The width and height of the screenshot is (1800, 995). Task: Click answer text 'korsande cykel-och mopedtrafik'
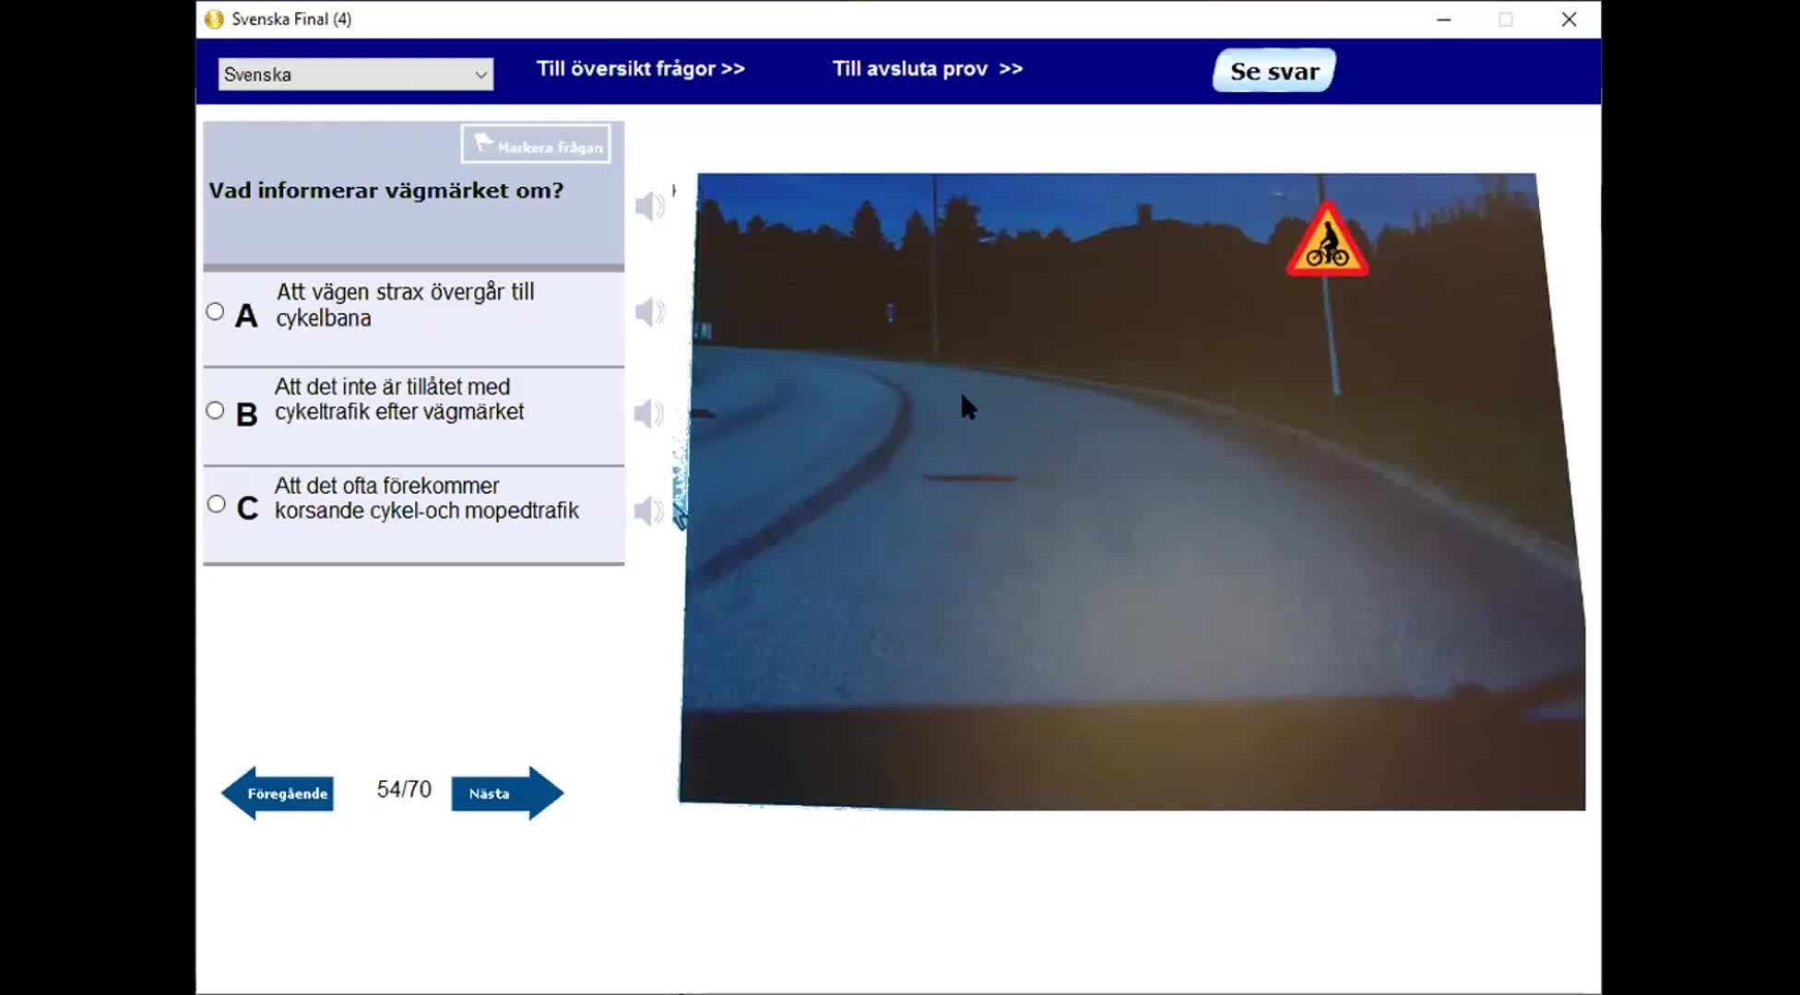click(x=427, y=511)
